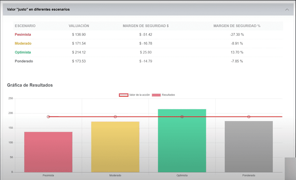Click the yellow Moderado bar
The width and height of the screenshot is (296, 180).
[115, 147]
